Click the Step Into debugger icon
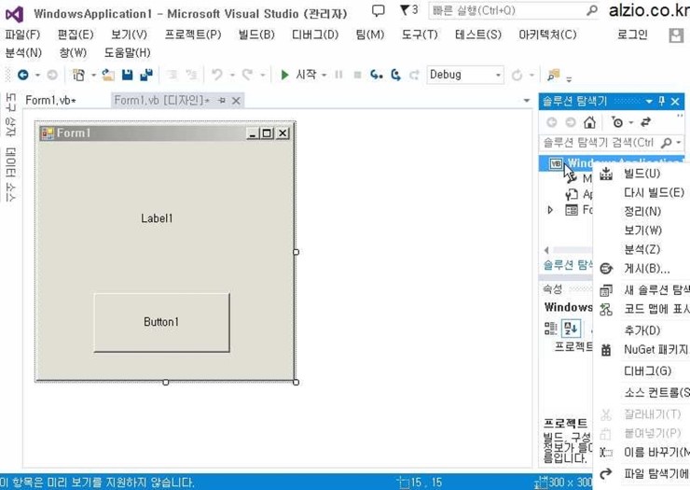The height and width of the screenshot is (490, 690). point(377,75)
